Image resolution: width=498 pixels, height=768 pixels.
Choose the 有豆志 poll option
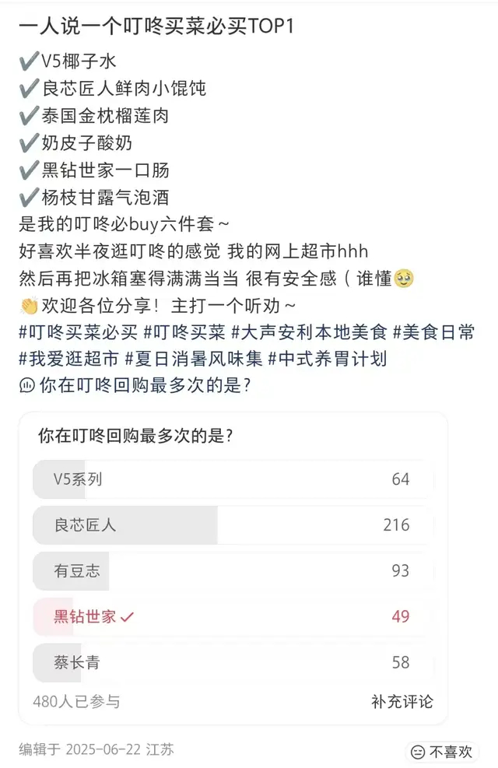[232, 571]
